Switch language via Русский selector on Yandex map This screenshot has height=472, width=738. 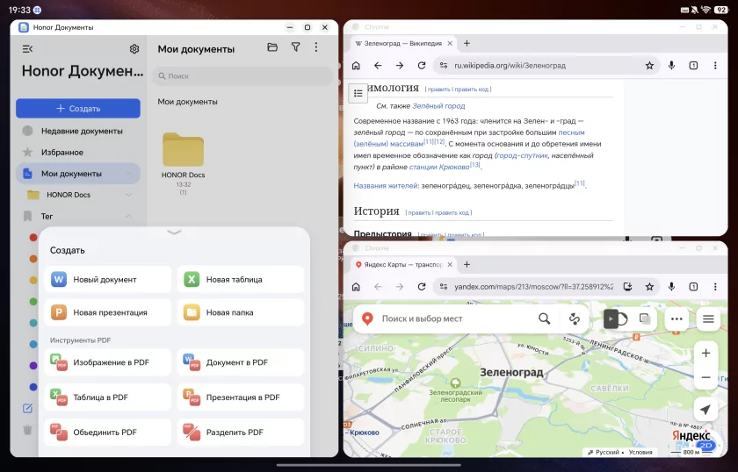pos(607,452)
